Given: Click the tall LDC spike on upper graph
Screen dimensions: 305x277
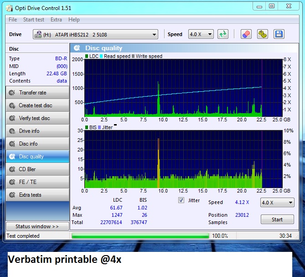Looking at the screenshot, I should click(158, 98).
